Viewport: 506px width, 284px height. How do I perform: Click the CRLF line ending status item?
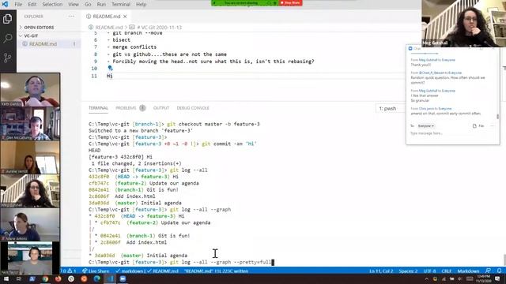click(x=446, y=271)
